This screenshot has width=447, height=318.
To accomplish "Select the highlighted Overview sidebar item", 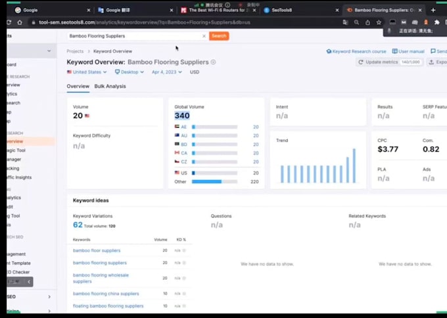I will (x=31, y=141).
